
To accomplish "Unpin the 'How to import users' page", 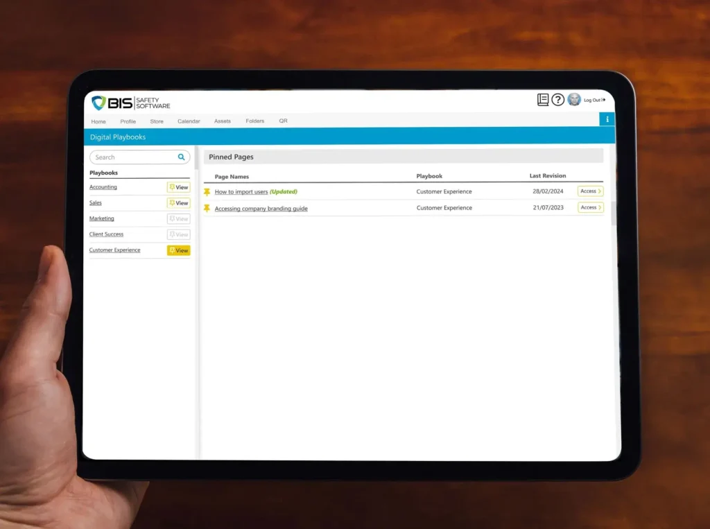I will click(x=207, y=192).
